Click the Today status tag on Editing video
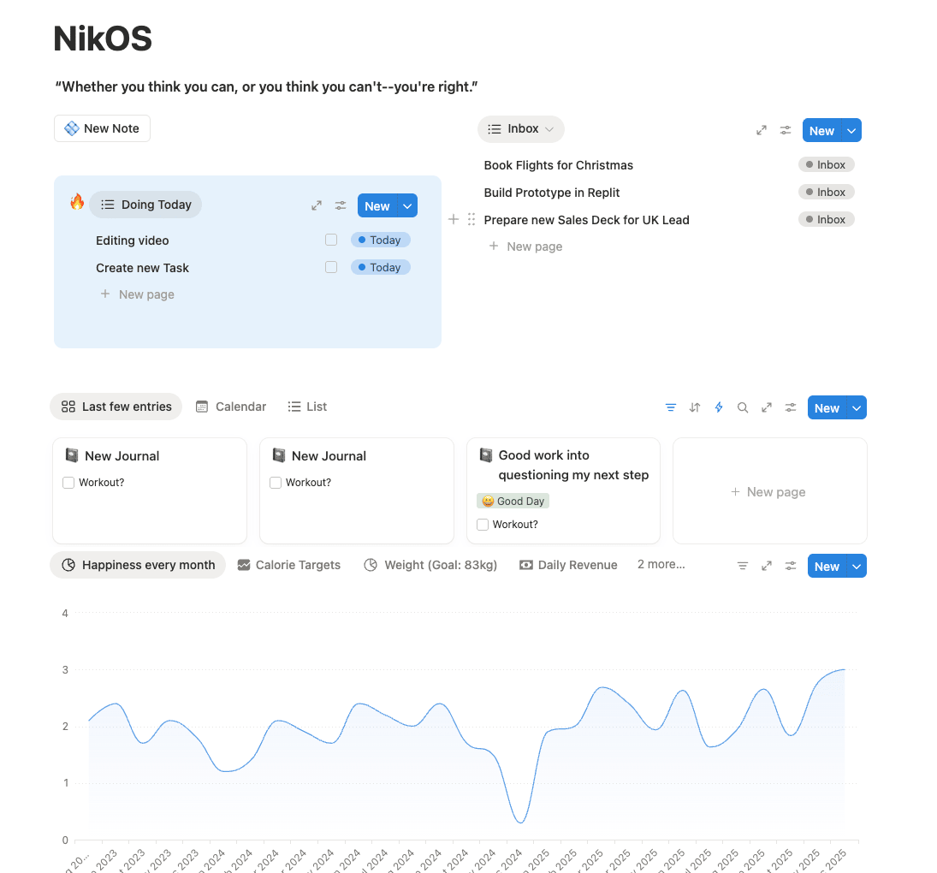937x873 pixels. (380, 241)
